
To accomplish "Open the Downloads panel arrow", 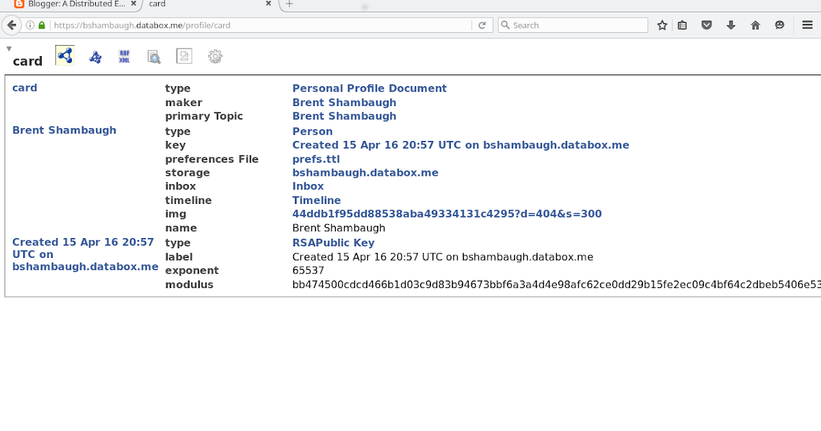I will 731,25.
